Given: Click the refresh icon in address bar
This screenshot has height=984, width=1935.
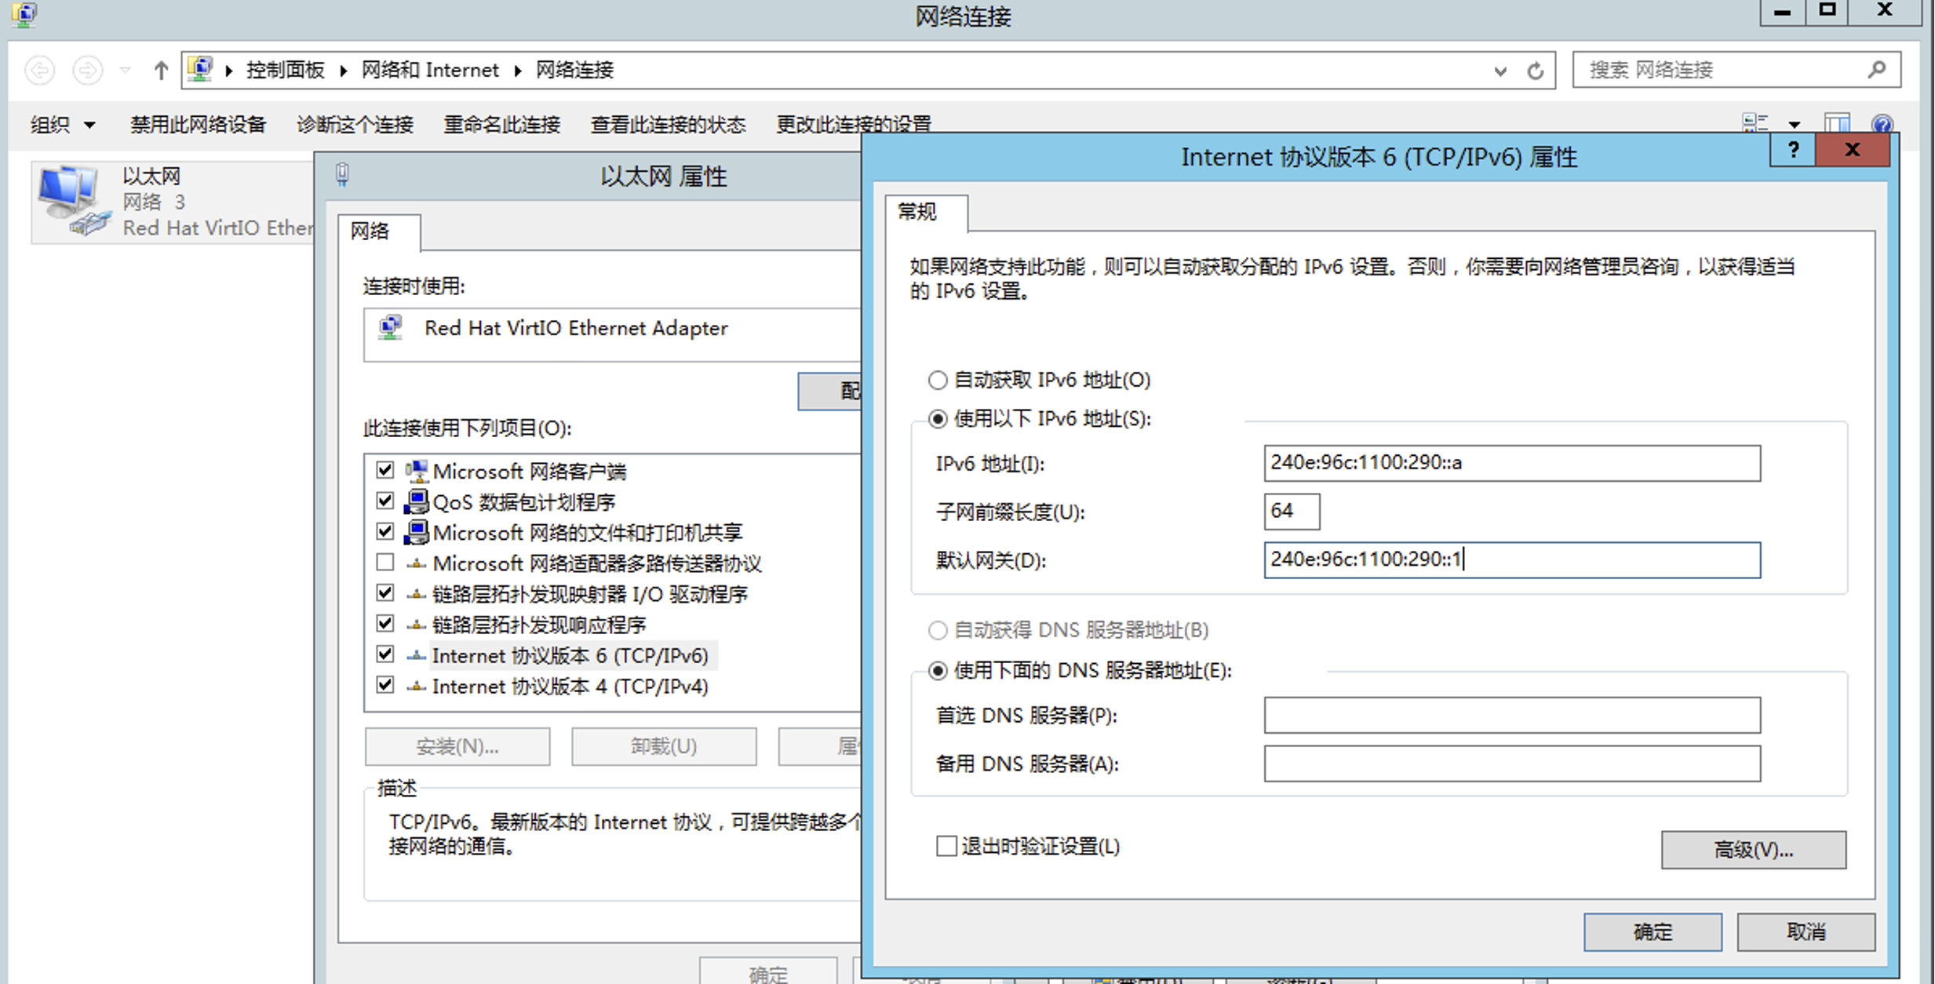Looking at the screenshot, I should pos(1536,71).
